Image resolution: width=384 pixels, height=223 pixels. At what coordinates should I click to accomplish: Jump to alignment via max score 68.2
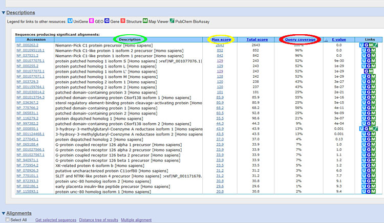click(x=220, y=108)
